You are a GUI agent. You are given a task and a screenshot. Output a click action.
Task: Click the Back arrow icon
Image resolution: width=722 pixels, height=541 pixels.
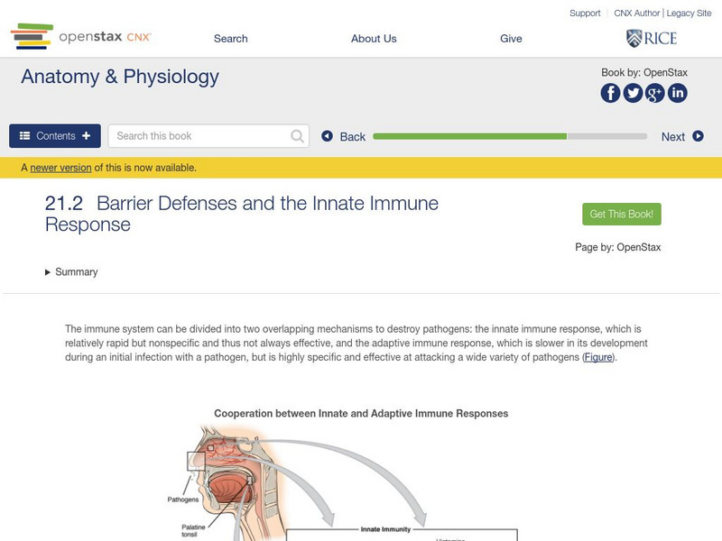click(x=328, y=136)
